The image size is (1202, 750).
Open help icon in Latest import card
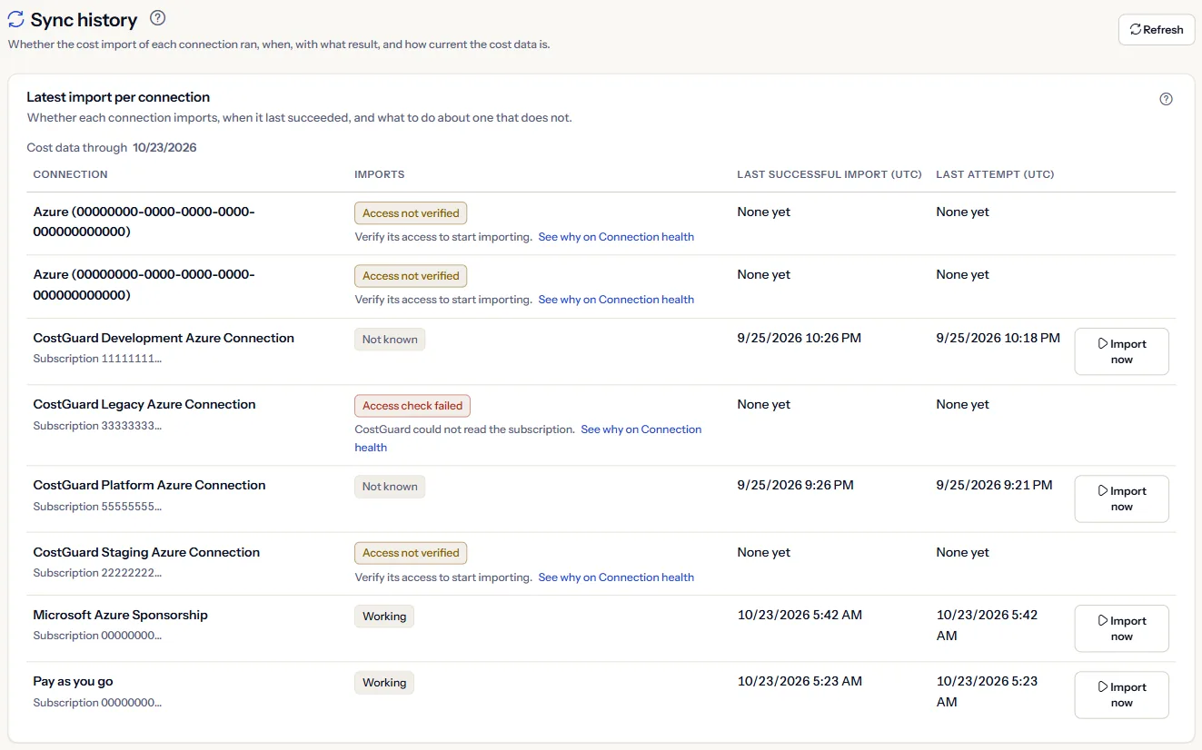[1167, 99]
